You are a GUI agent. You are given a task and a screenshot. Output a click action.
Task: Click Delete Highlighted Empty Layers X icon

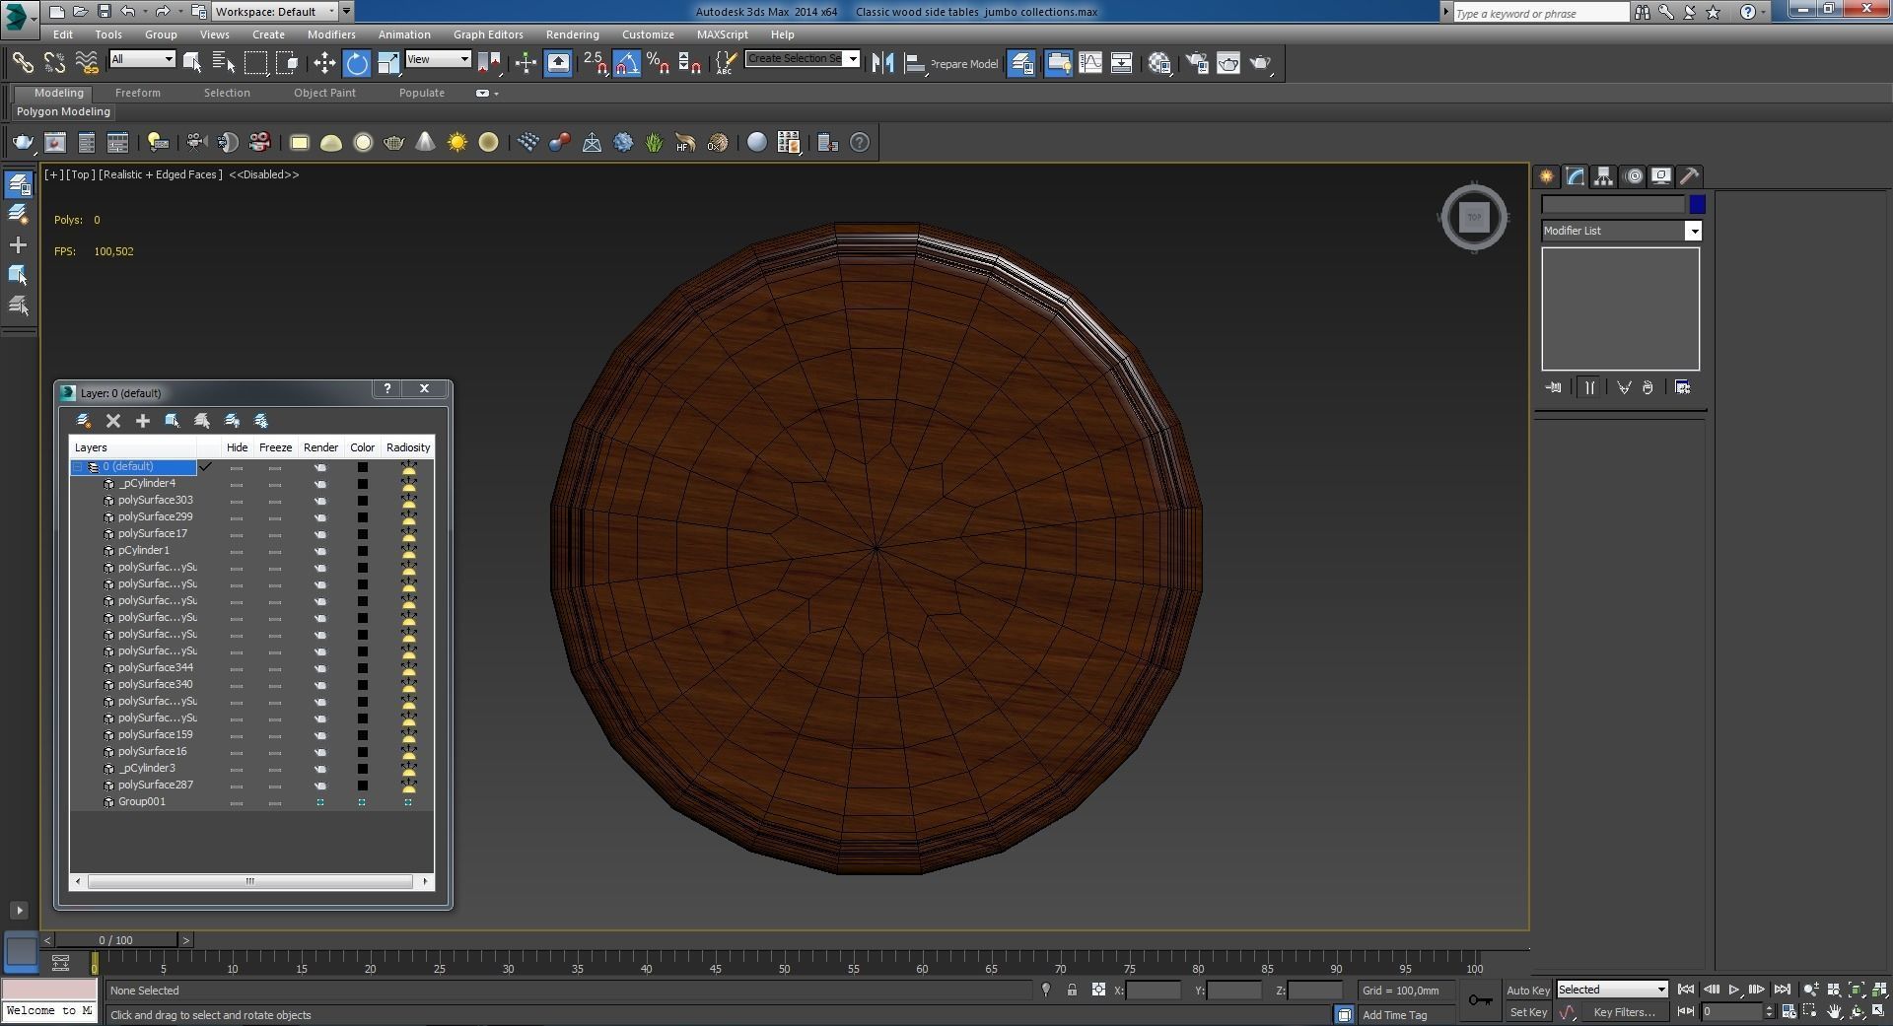coord(113,421)
